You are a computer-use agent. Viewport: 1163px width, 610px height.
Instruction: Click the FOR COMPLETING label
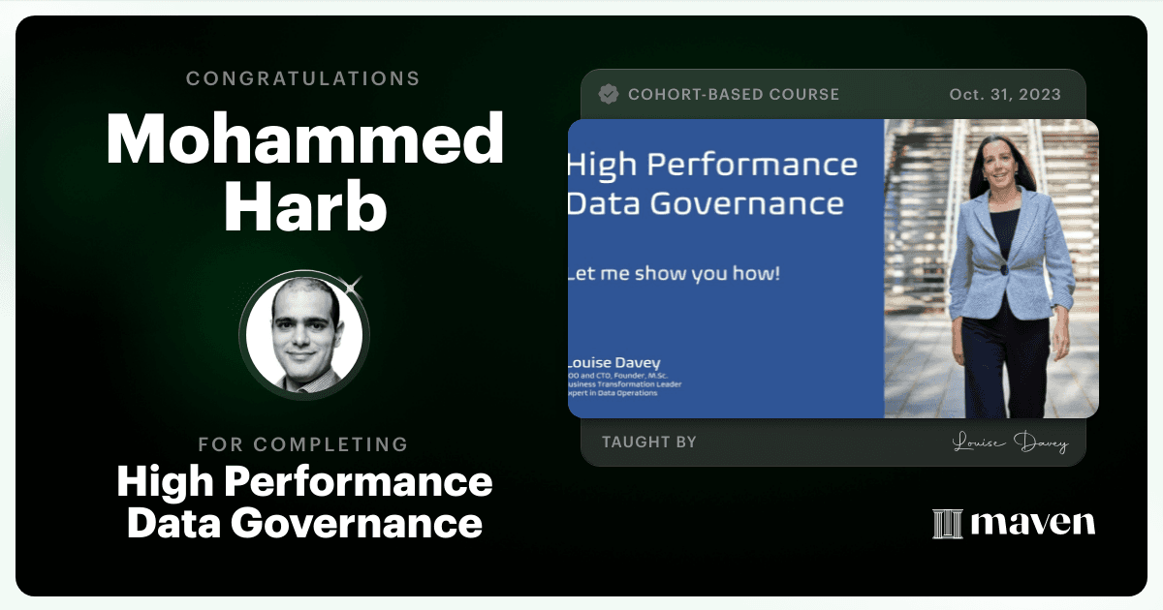(x=303, y=444)
